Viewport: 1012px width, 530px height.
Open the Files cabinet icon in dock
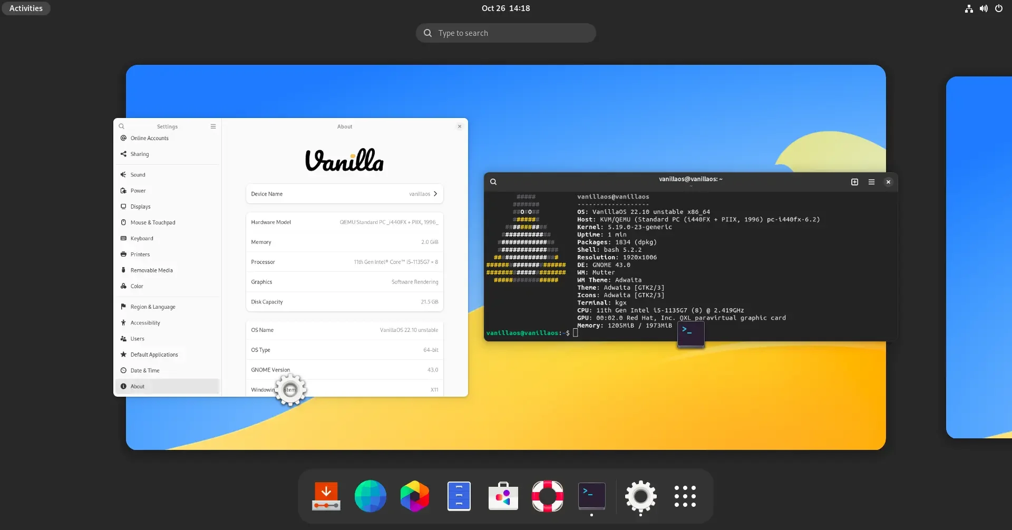459,496
